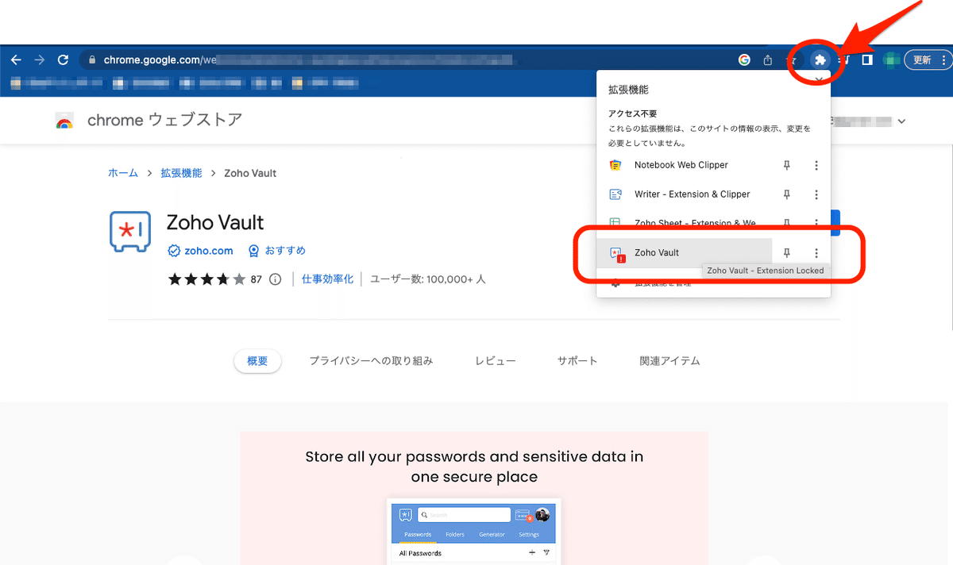Screen dimensions: 953x565
Task: Click the Notebook Web Clipper icon
Action: click(x=615, y=165)
